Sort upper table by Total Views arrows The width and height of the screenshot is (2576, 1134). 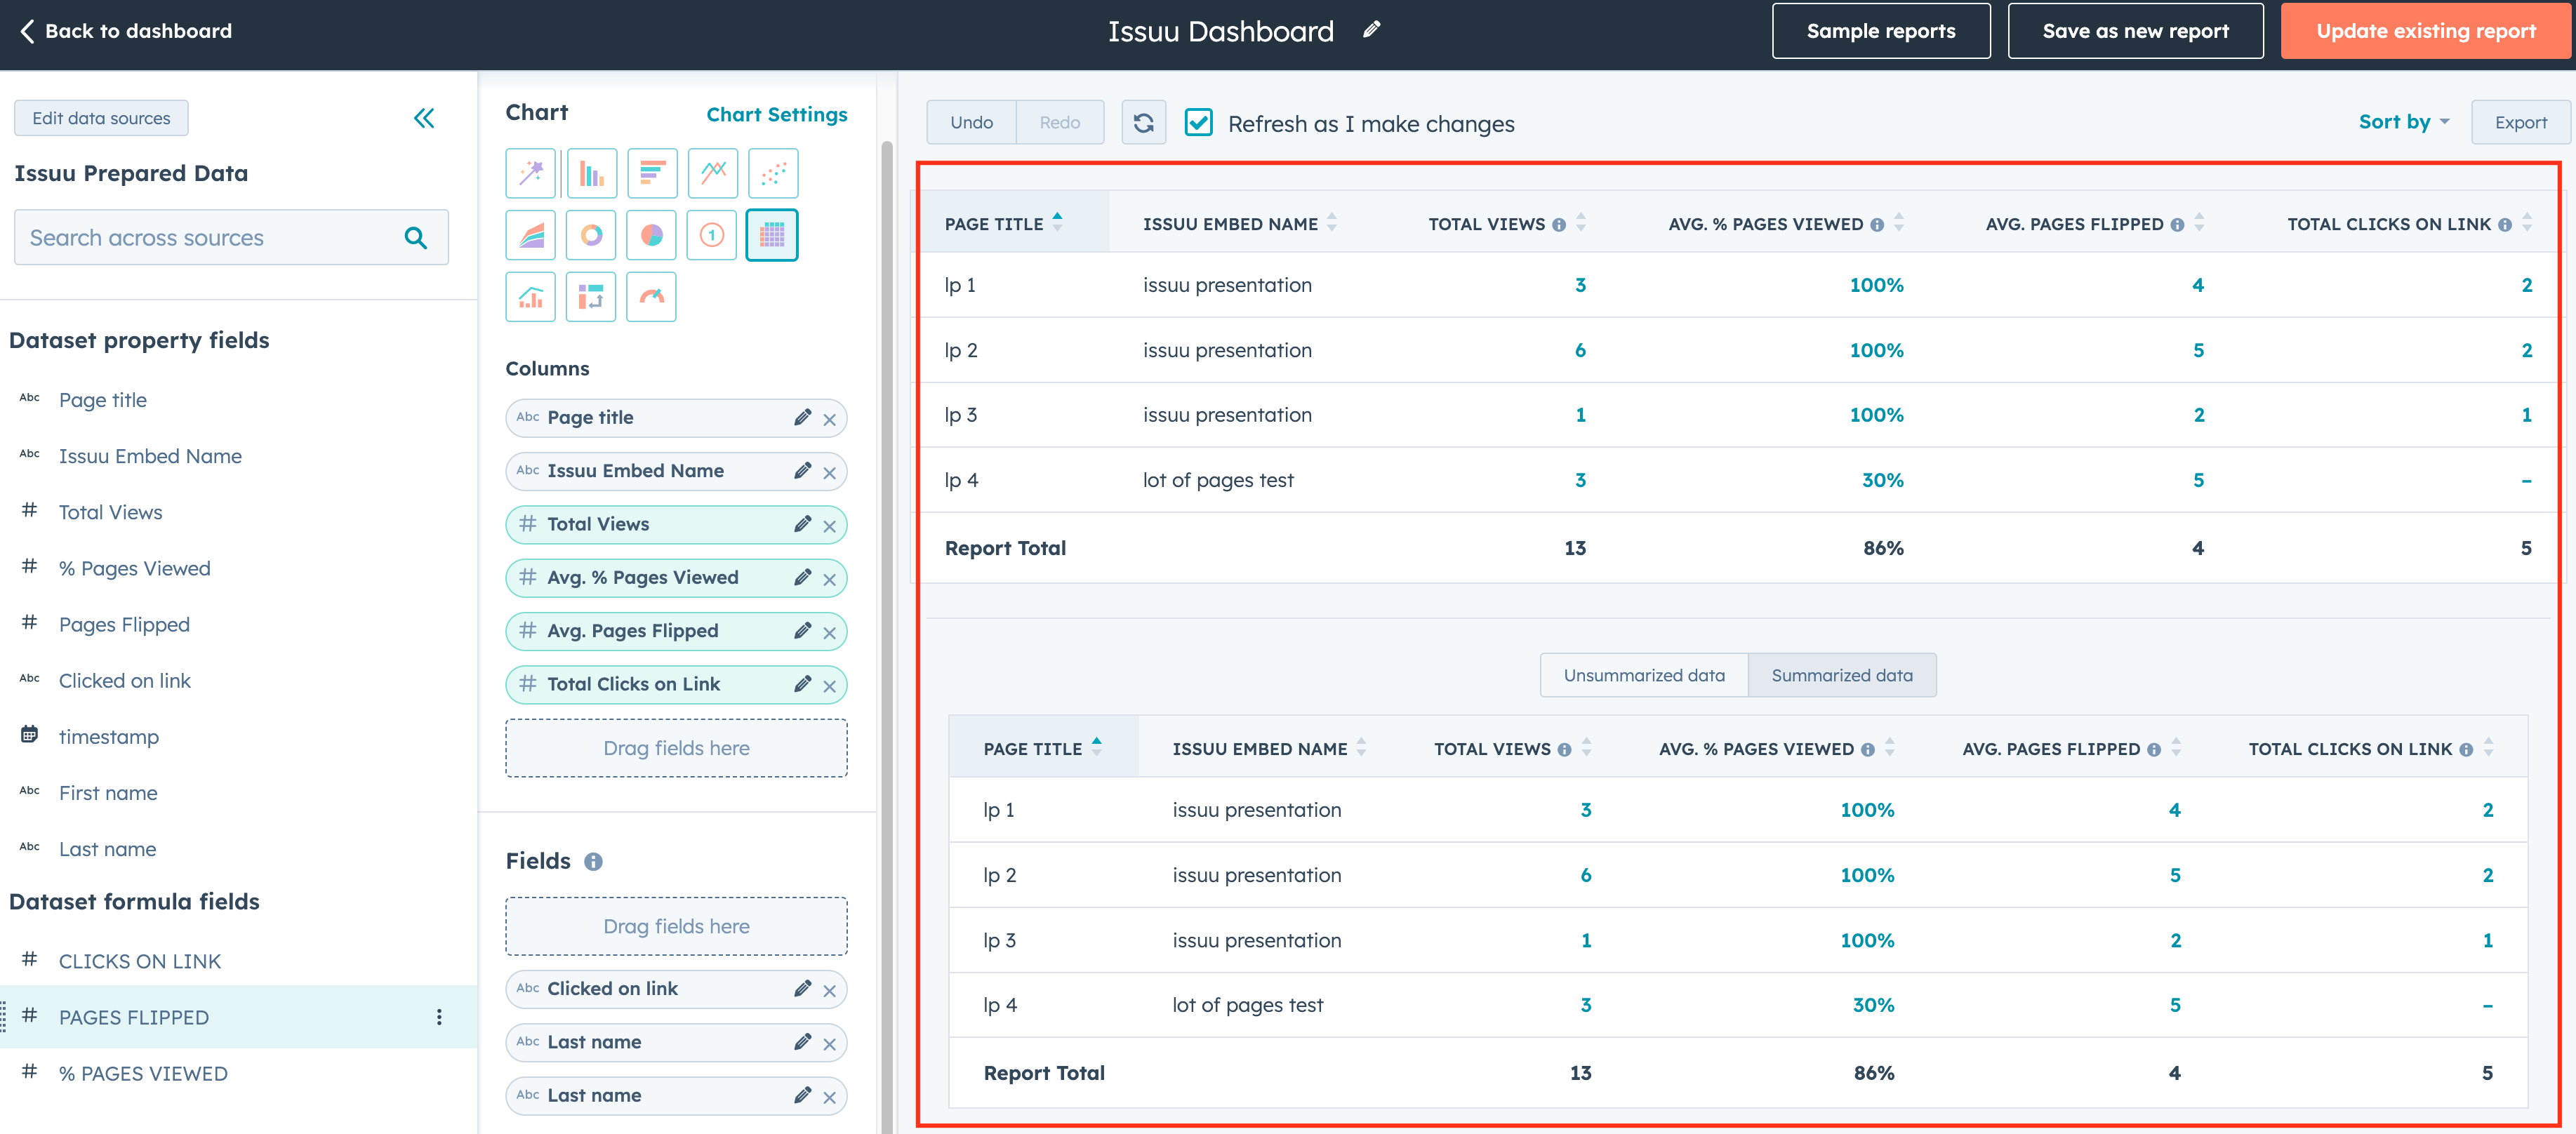coord(1580,223)
